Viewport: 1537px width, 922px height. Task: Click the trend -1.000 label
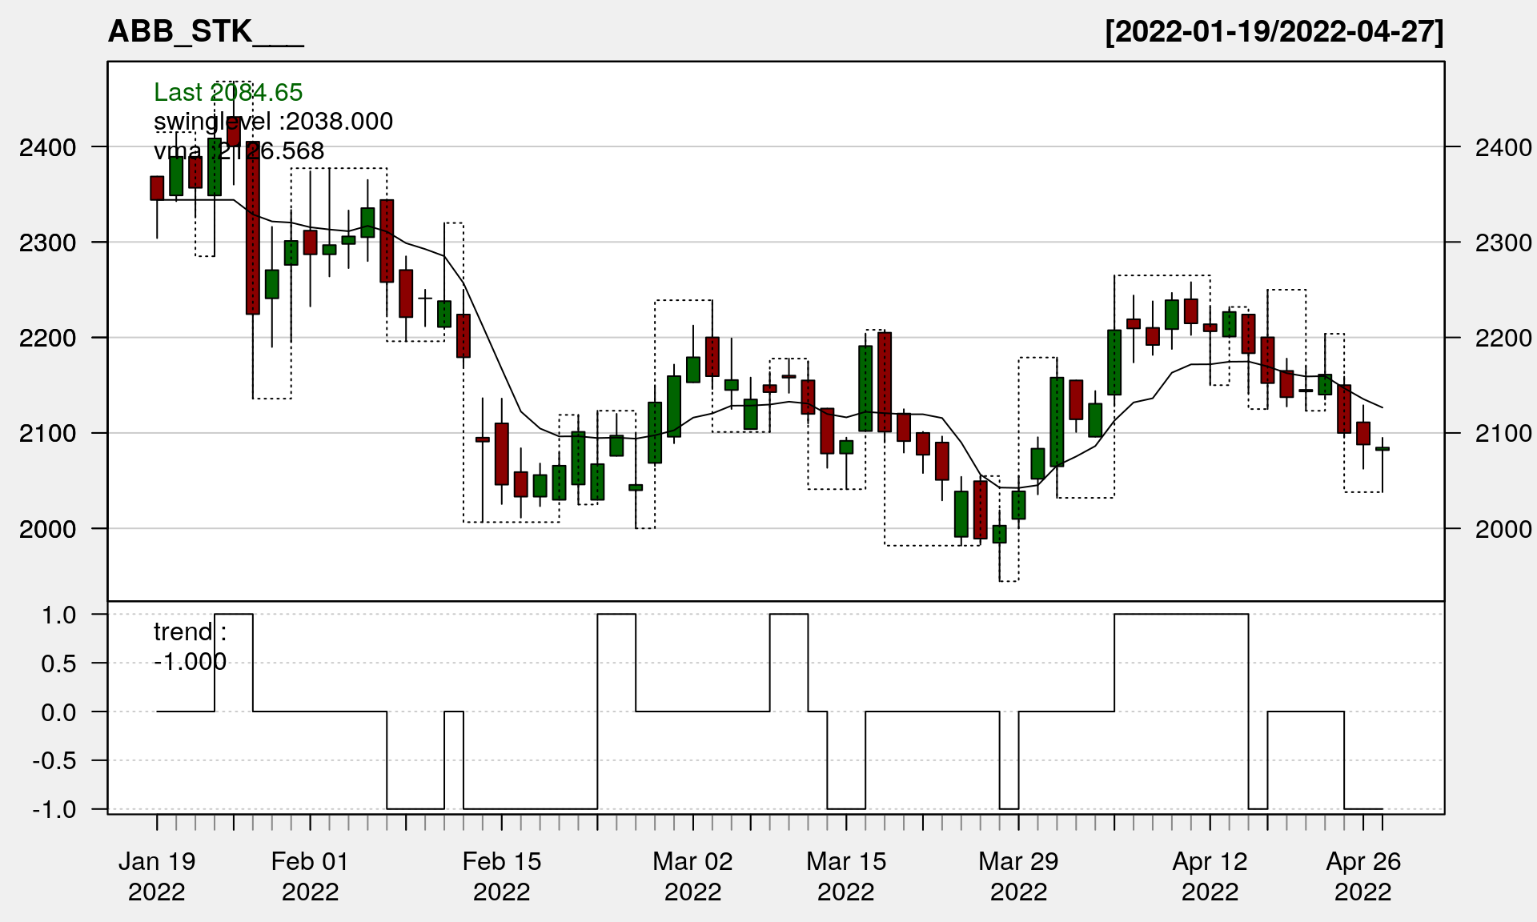(190, 647)
